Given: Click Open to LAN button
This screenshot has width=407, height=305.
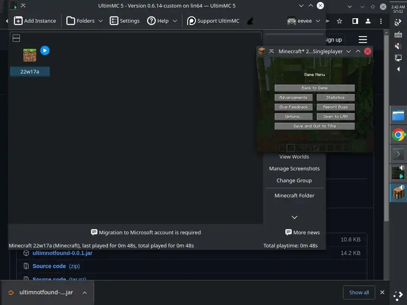Looking at the screenshot, I should tap(335, 117).
